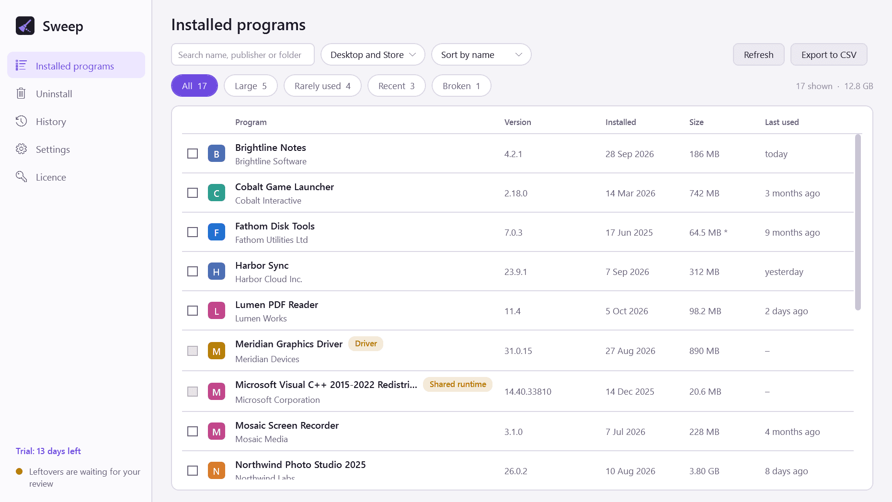Click the Sweep broom logo icon

[x=25, y=26]
